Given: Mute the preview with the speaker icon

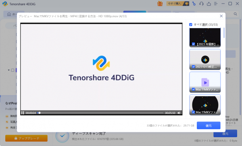Looking at the screenshot, I should [x=179, y=113].
